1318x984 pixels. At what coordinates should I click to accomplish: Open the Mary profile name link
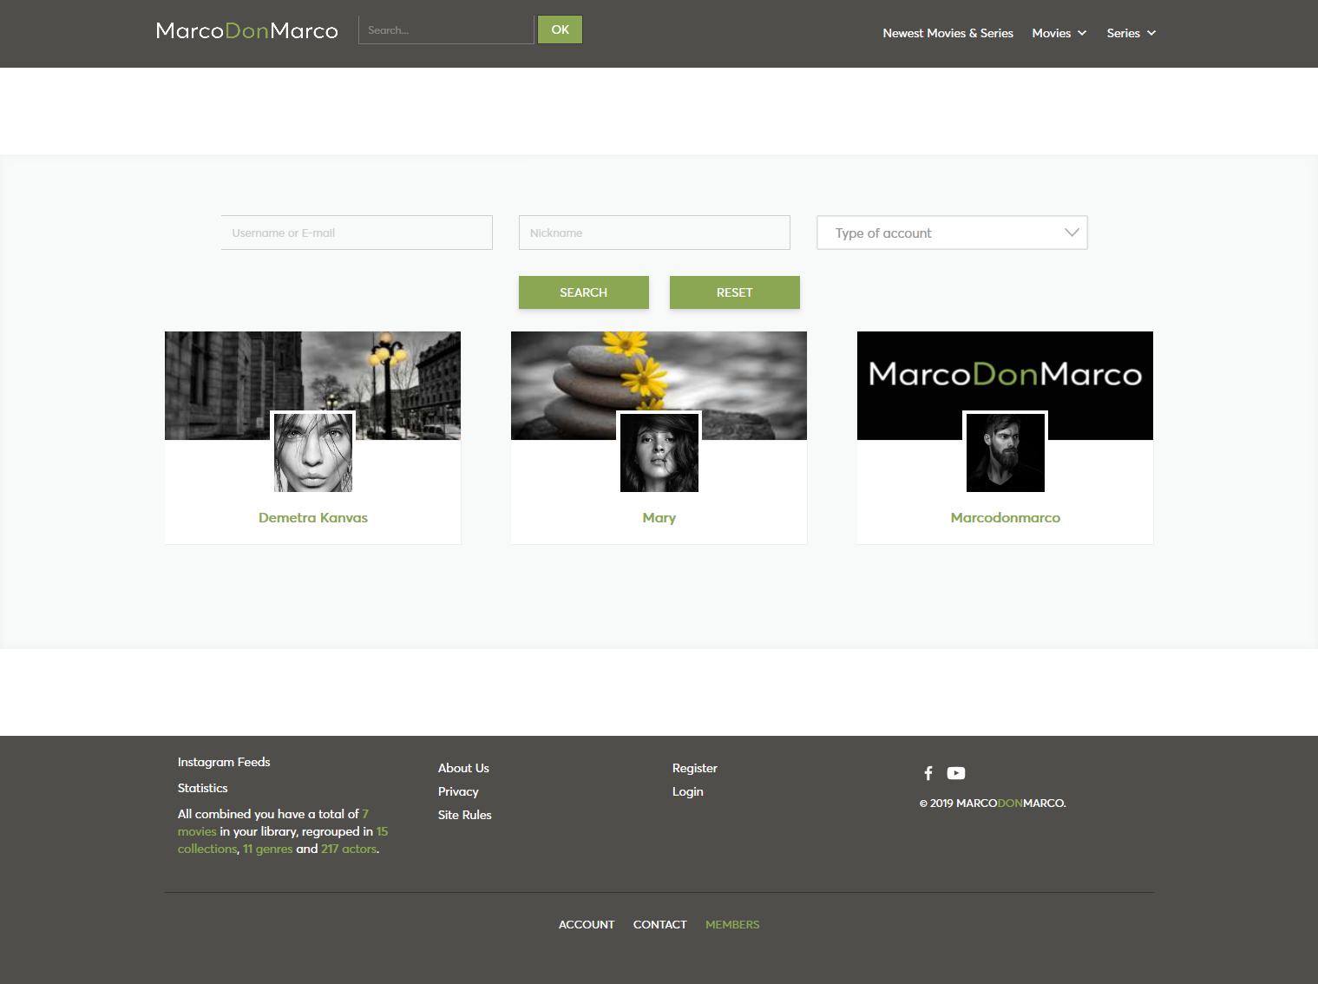click(x=659, y=518)
